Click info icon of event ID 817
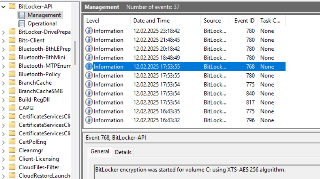Screen dimensions: 320x179 (x=89, y=102)
